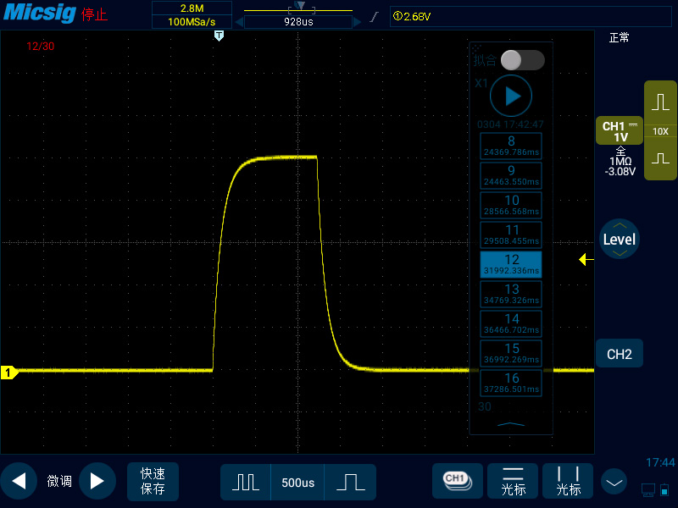
Task: Enable vertical cursors (光标)
Action: point(569,481)
